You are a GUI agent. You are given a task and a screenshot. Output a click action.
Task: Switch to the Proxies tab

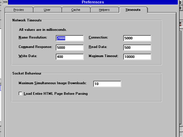[19, 10]
